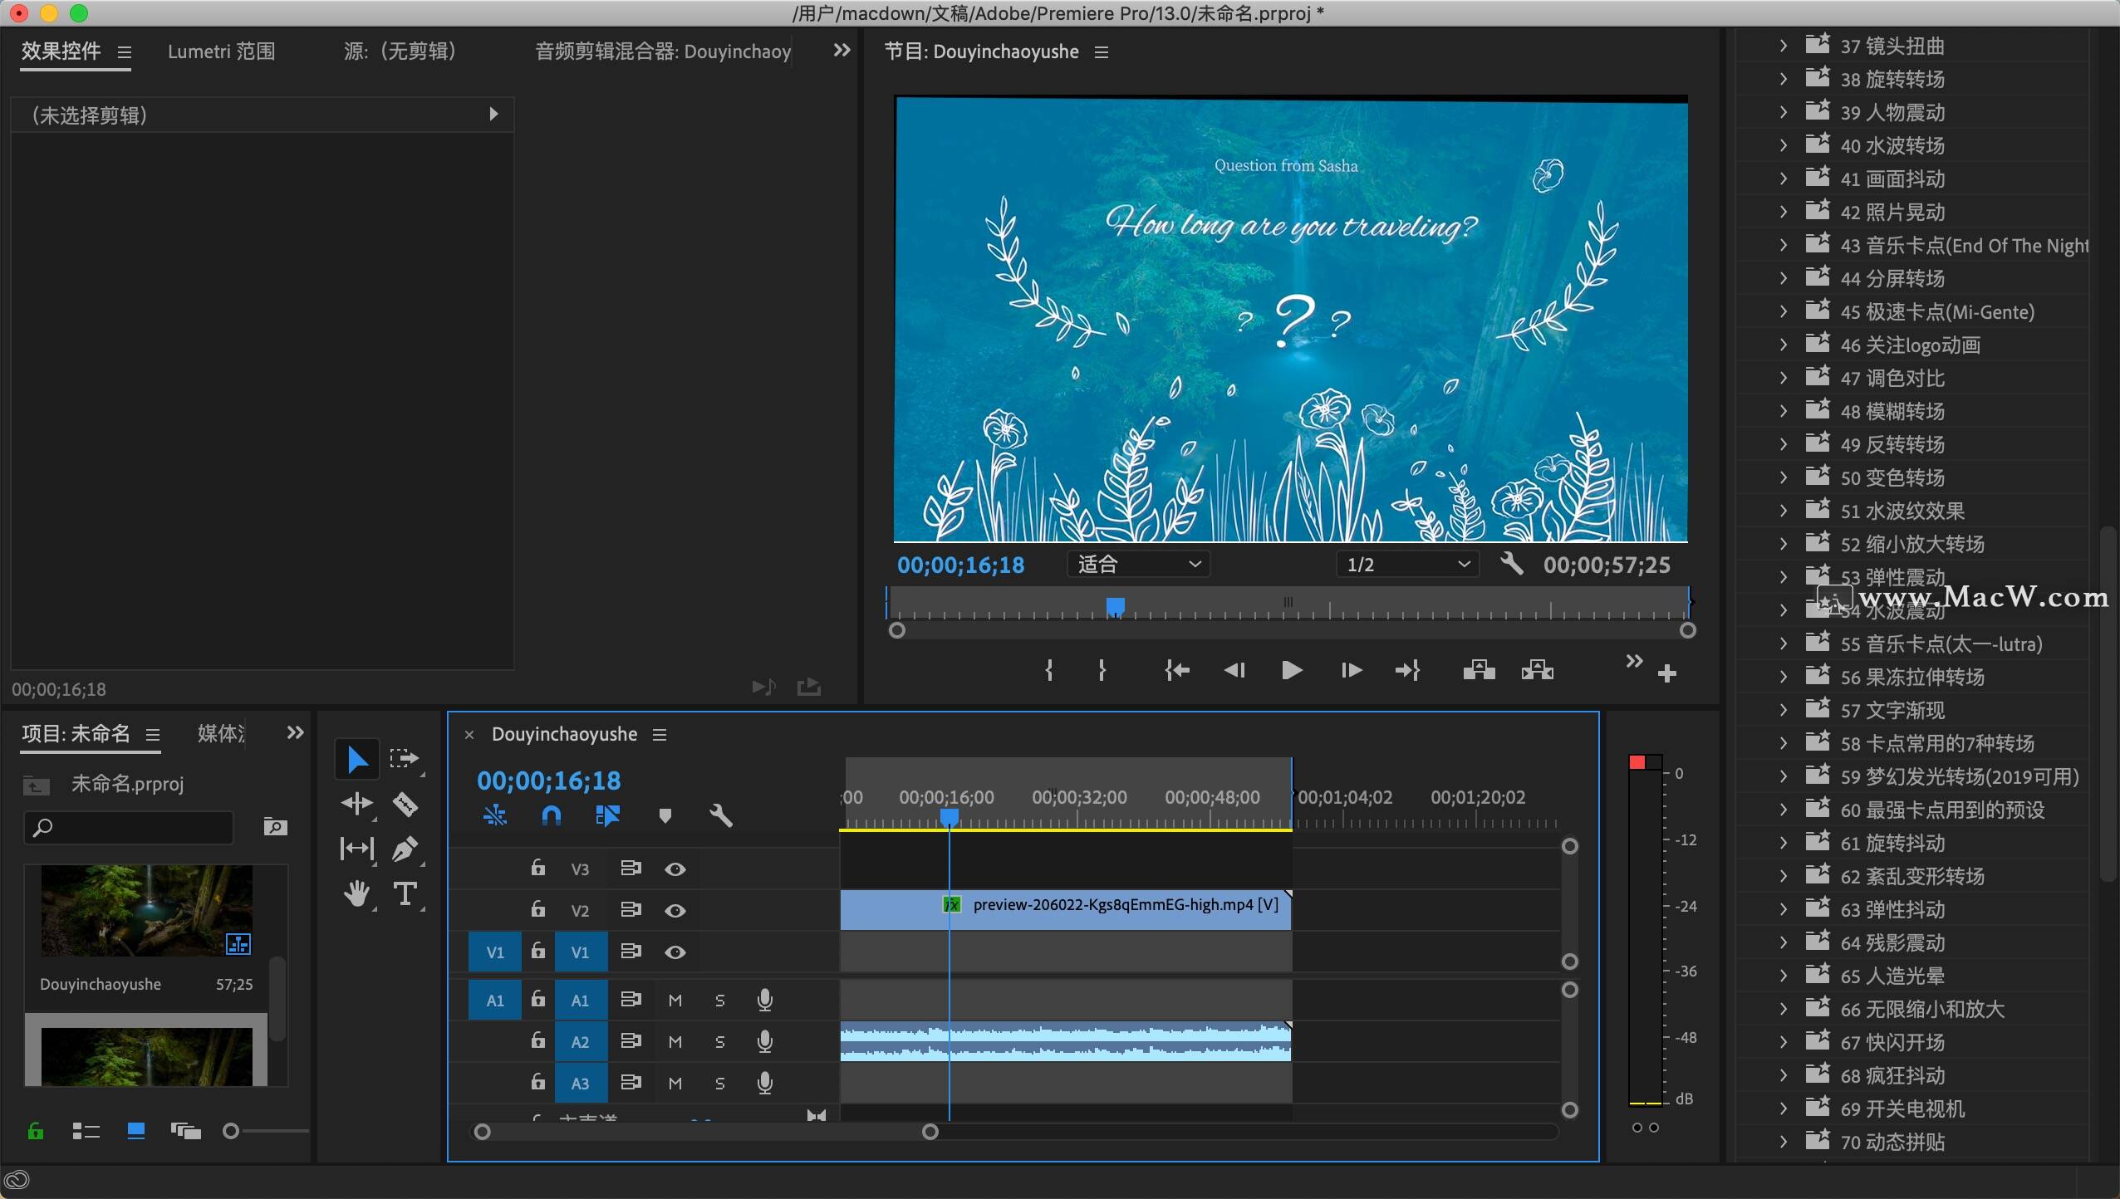Viewport: 2120px width, 1199px height.
Task: Toggle V2 track eye visibility
Action: (675, 910)
